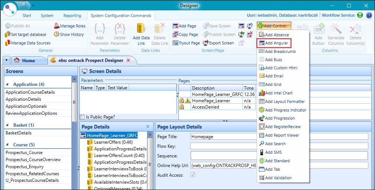The height and width of the screenshot is (190, 375).
Task: Click Export Screen in ribbon
Action: pos(218,43)
